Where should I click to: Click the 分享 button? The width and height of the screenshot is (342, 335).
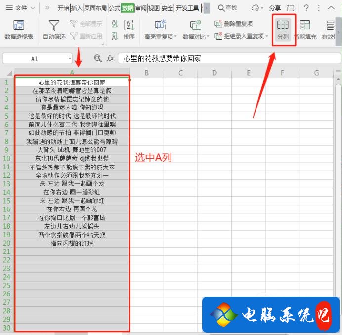[275, 8]
